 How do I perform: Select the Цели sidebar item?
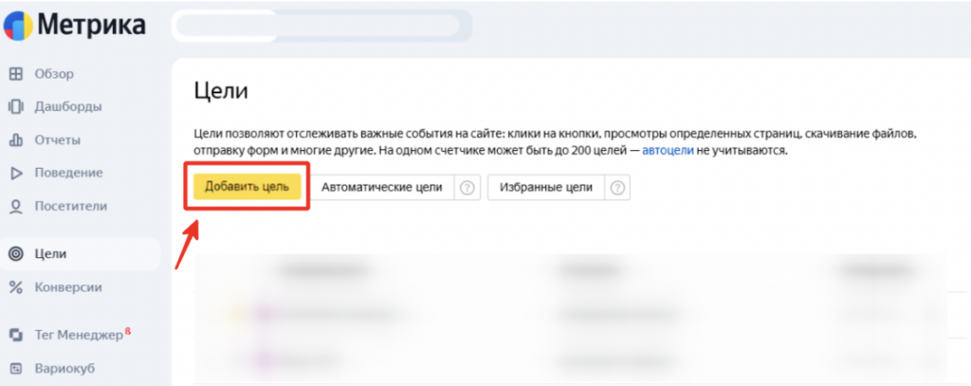tap(80, 254)
